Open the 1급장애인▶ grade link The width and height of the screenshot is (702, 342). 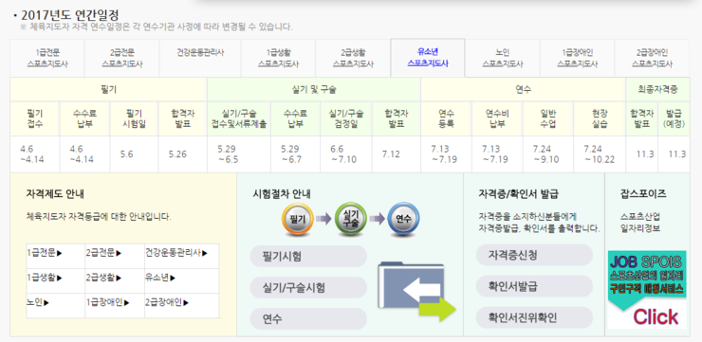pos(108,302)
